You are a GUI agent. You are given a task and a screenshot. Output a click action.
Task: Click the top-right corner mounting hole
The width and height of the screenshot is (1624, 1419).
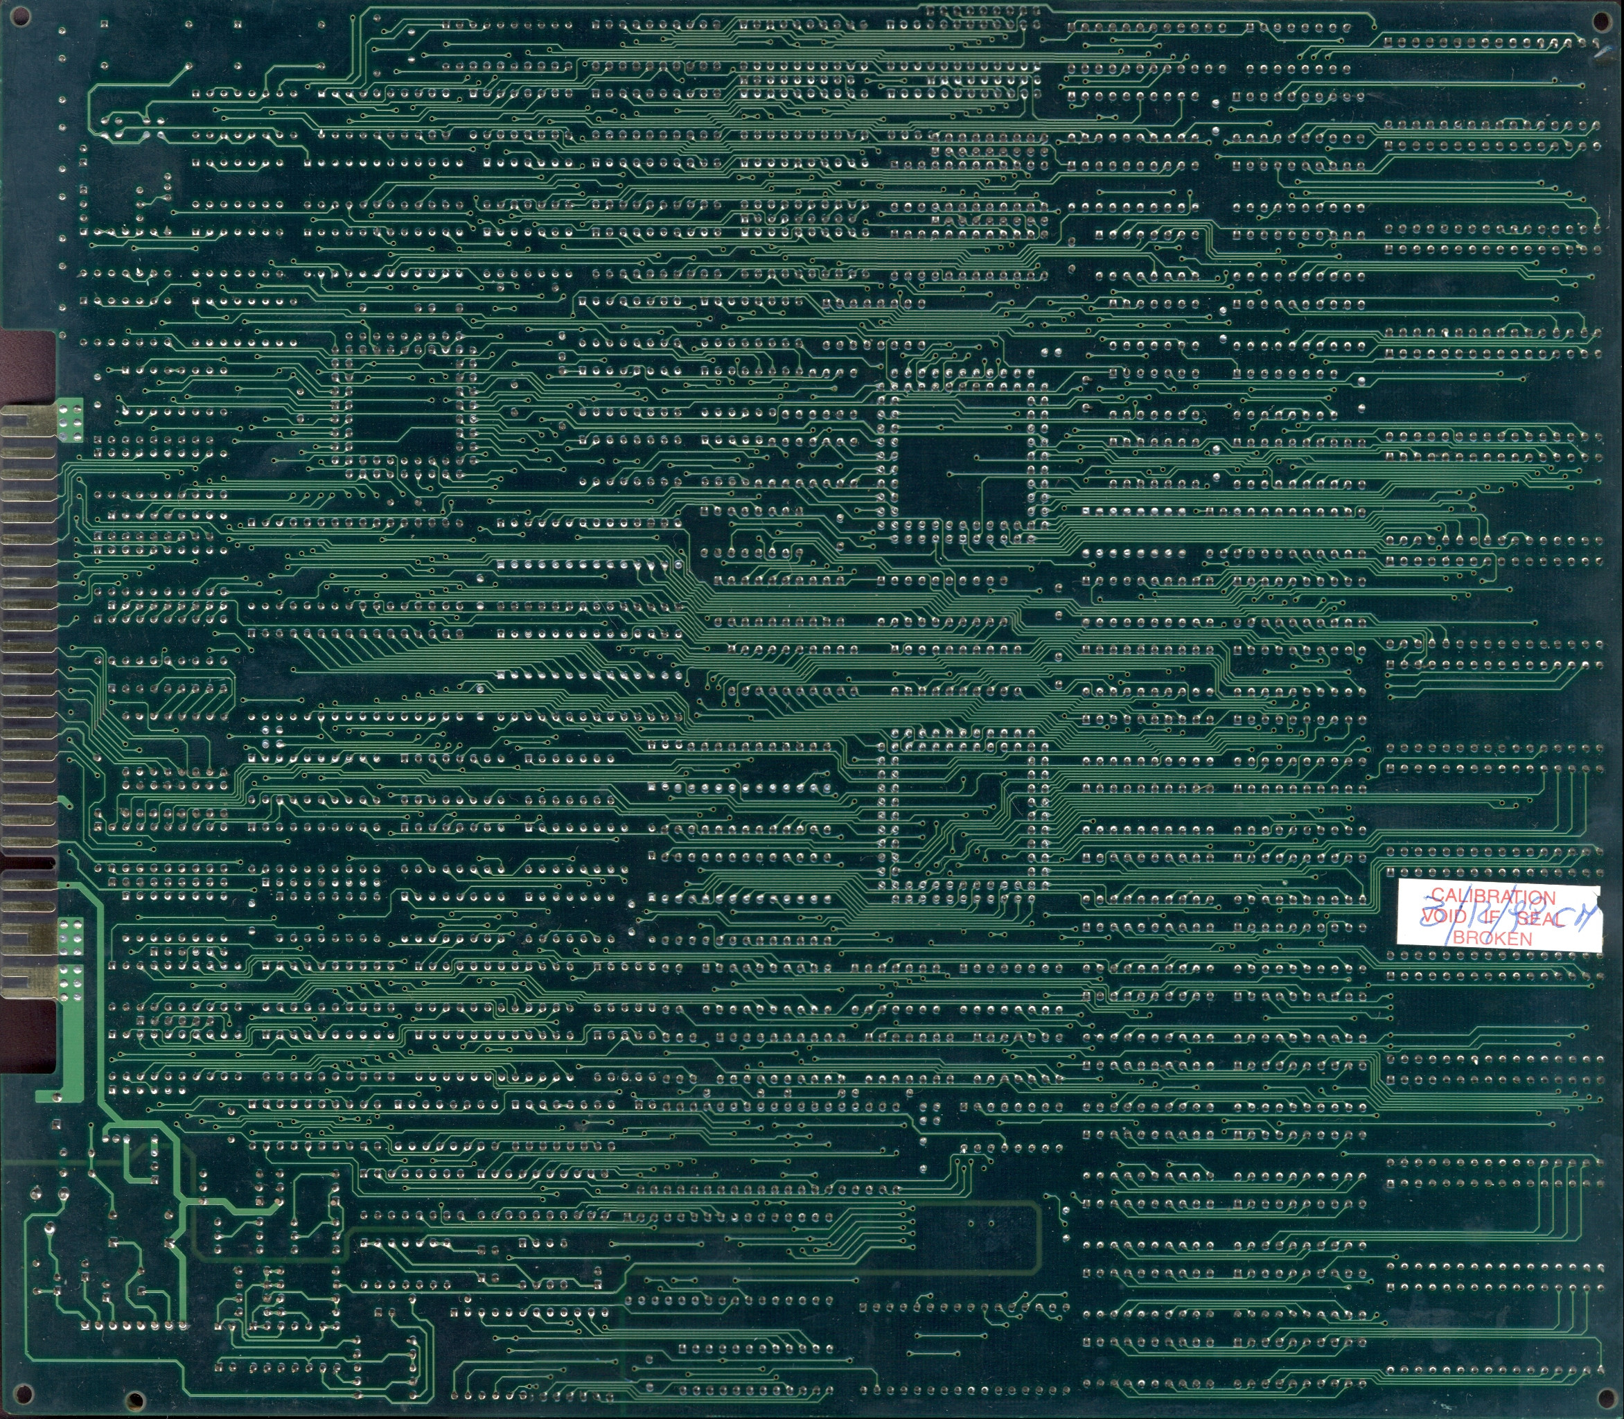click(x=1601, y=21)
